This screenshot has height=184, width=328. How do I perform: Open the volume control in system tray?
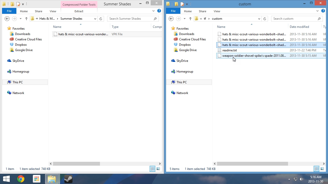pos(301,179)
